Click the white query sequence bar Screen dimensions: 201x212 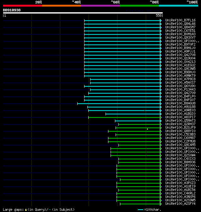click(83, 13)
